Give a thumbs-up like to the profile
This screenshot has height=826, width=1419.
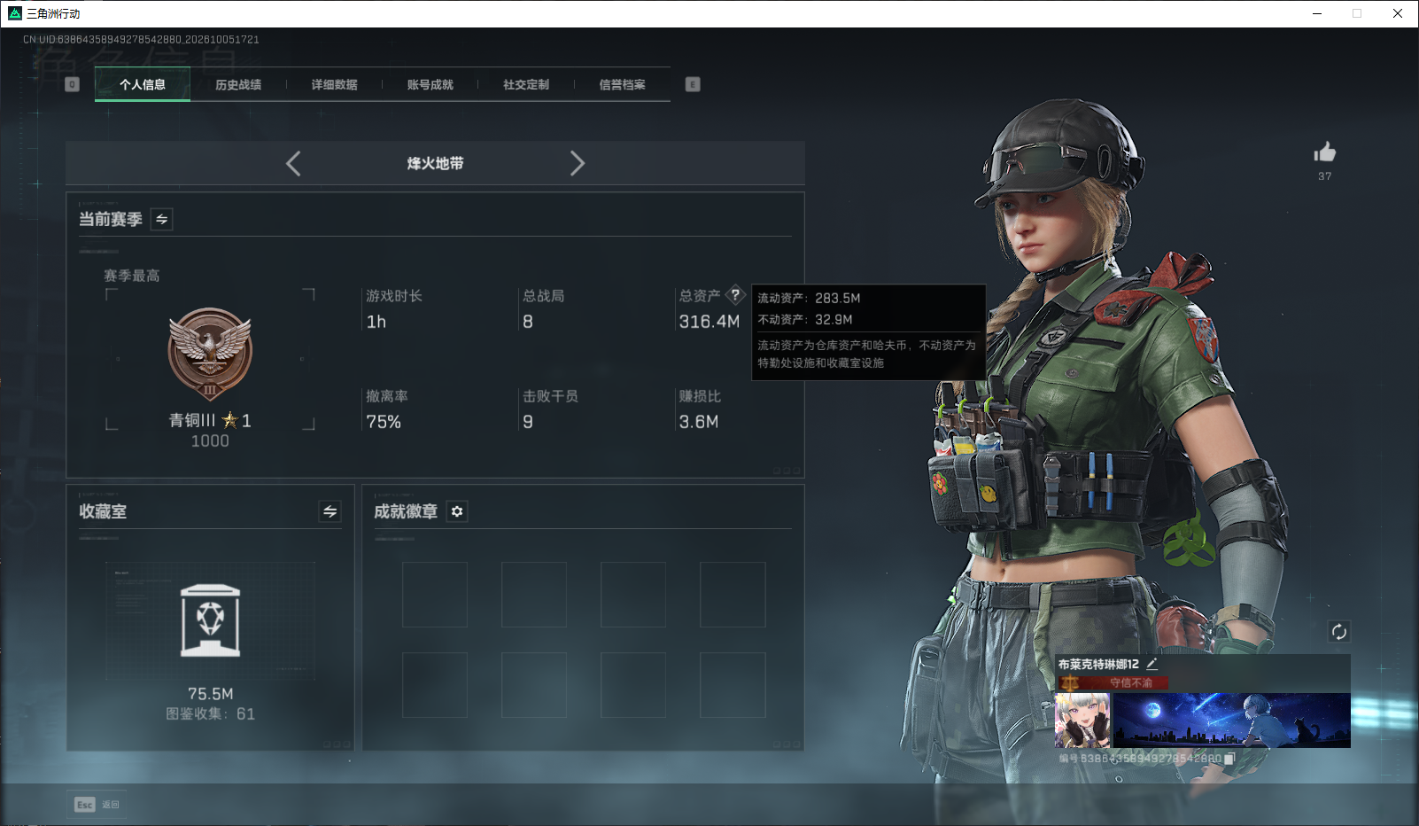[1324, 152]
